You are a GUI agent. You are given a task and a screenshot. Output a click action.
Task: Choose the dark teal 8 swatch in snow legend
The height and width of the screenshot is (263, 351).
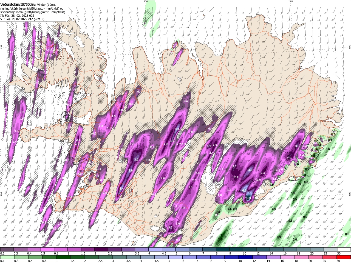(222, 250)
